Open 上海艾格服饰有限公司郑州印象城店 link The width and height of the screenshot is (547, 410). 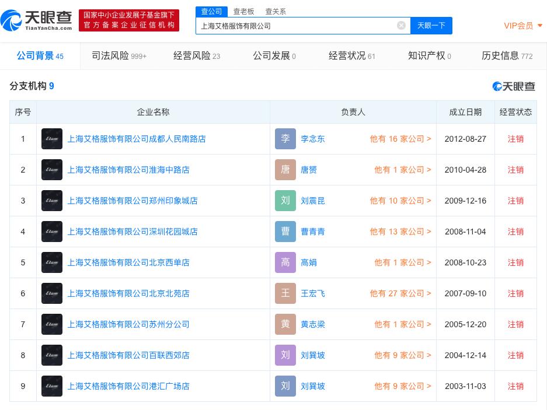[x=133, y=201]
